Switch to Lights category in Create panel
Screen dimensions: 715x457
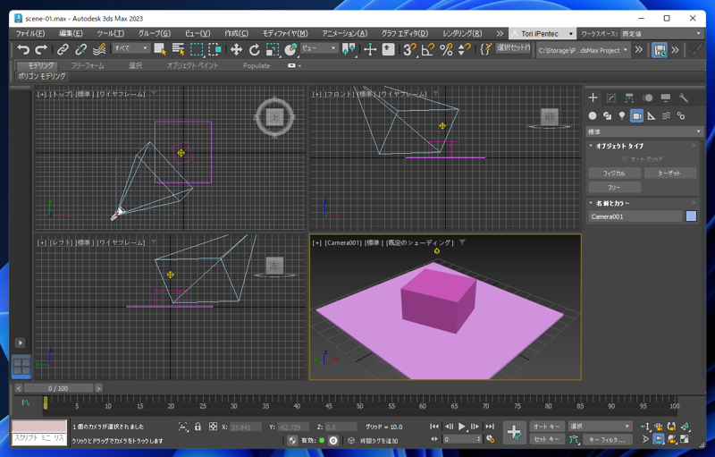[622, 115]
